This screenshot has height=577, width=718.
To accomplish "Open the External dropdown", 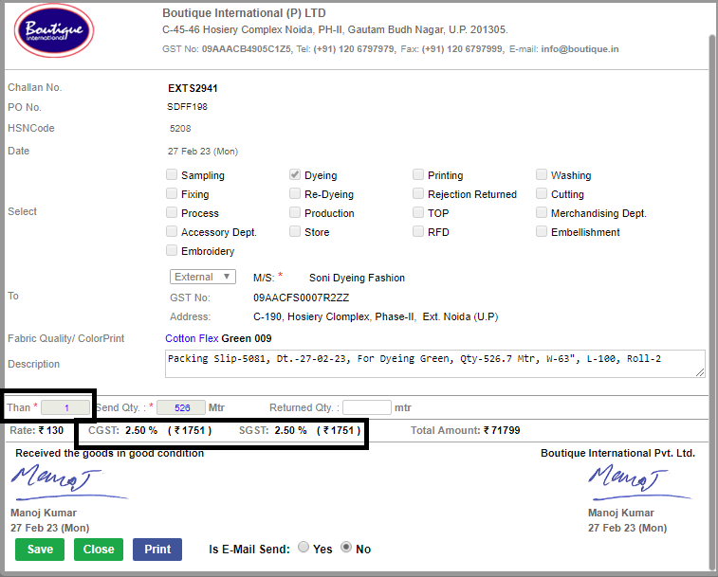I will pyautogui.click(x=203, y=277).
